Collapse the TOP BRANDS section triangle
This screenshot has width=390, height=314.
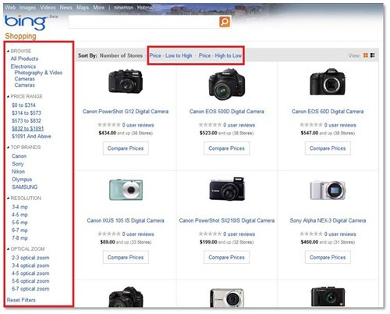click(x=8, y=148)
